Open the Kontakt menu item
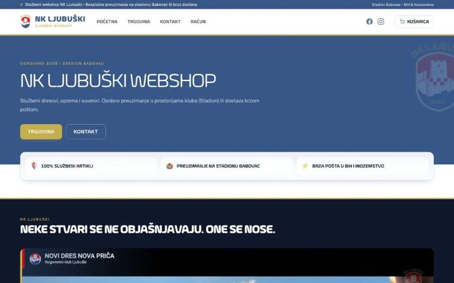 (x=171, y=21)
